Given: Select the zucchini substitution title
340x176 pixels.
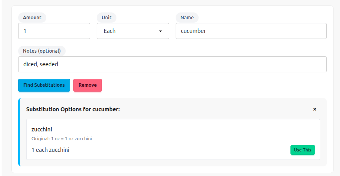Looking at the screenshot, I should point(41,129).
